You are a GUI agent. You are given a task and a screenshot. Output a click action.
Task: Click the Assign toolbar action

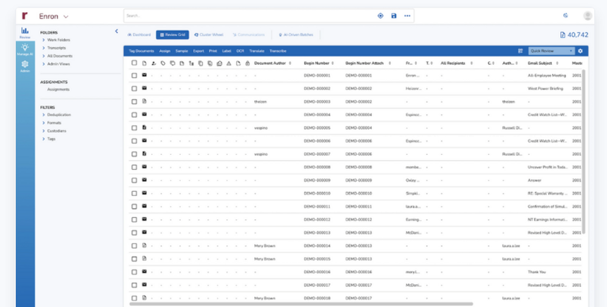(164, 51)
